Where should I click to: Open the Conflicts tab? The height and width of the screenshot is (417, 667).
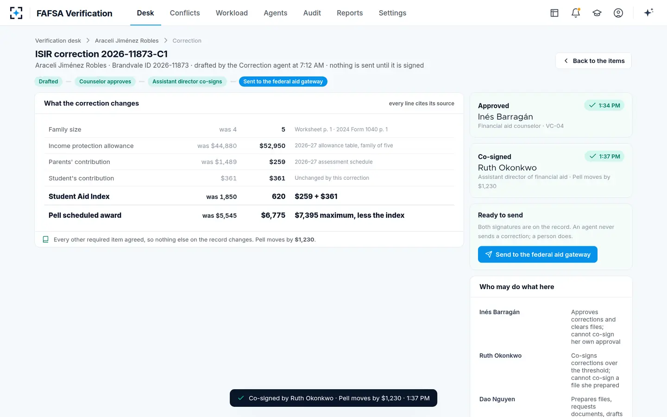tap(185, 13)
